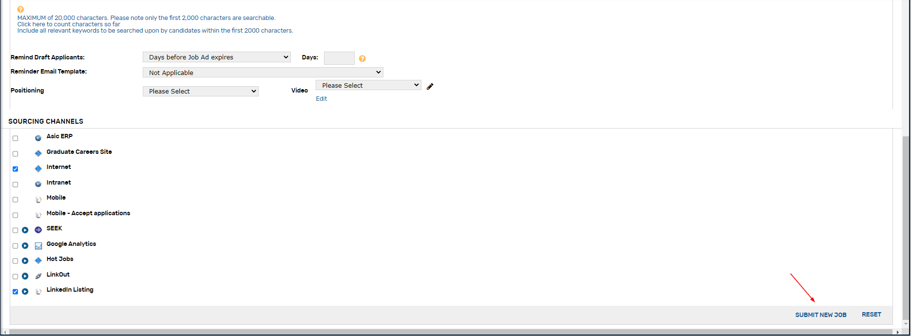Click the SEEK channel logo icon

(38, 230)
